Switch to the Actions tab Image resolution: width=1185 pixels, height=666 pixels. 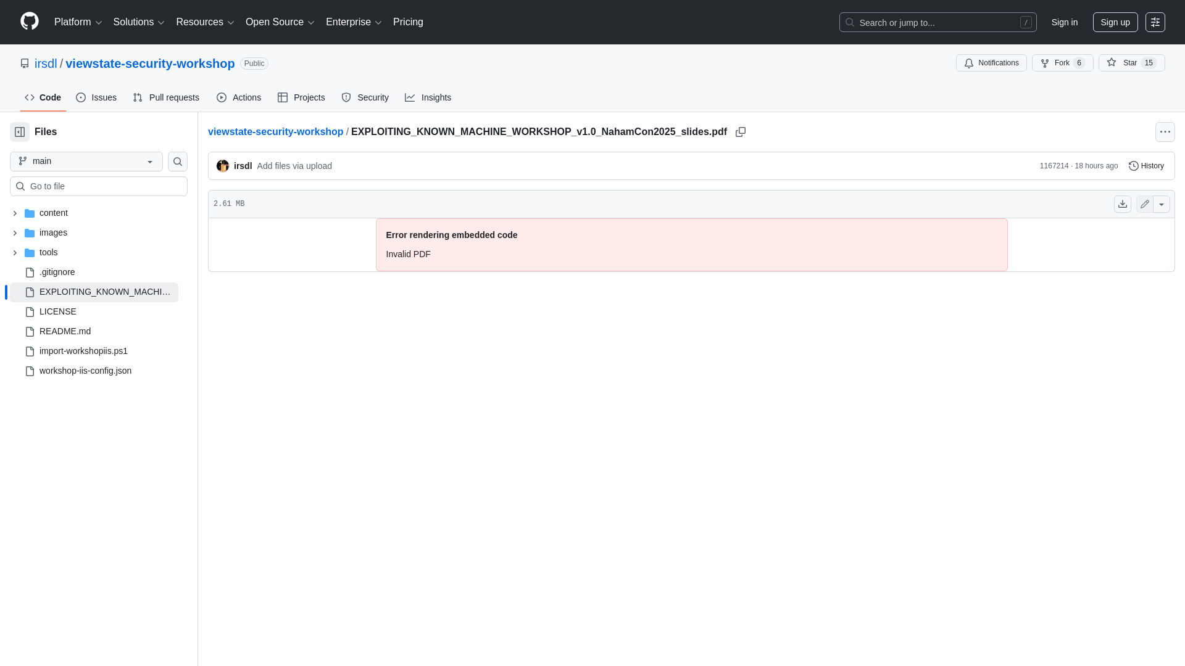tap(238, 97)
